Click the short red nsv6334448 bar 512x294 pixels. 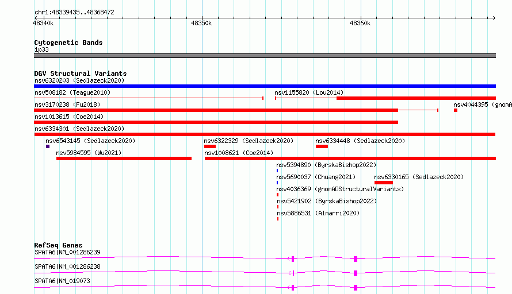coord(322,146)
